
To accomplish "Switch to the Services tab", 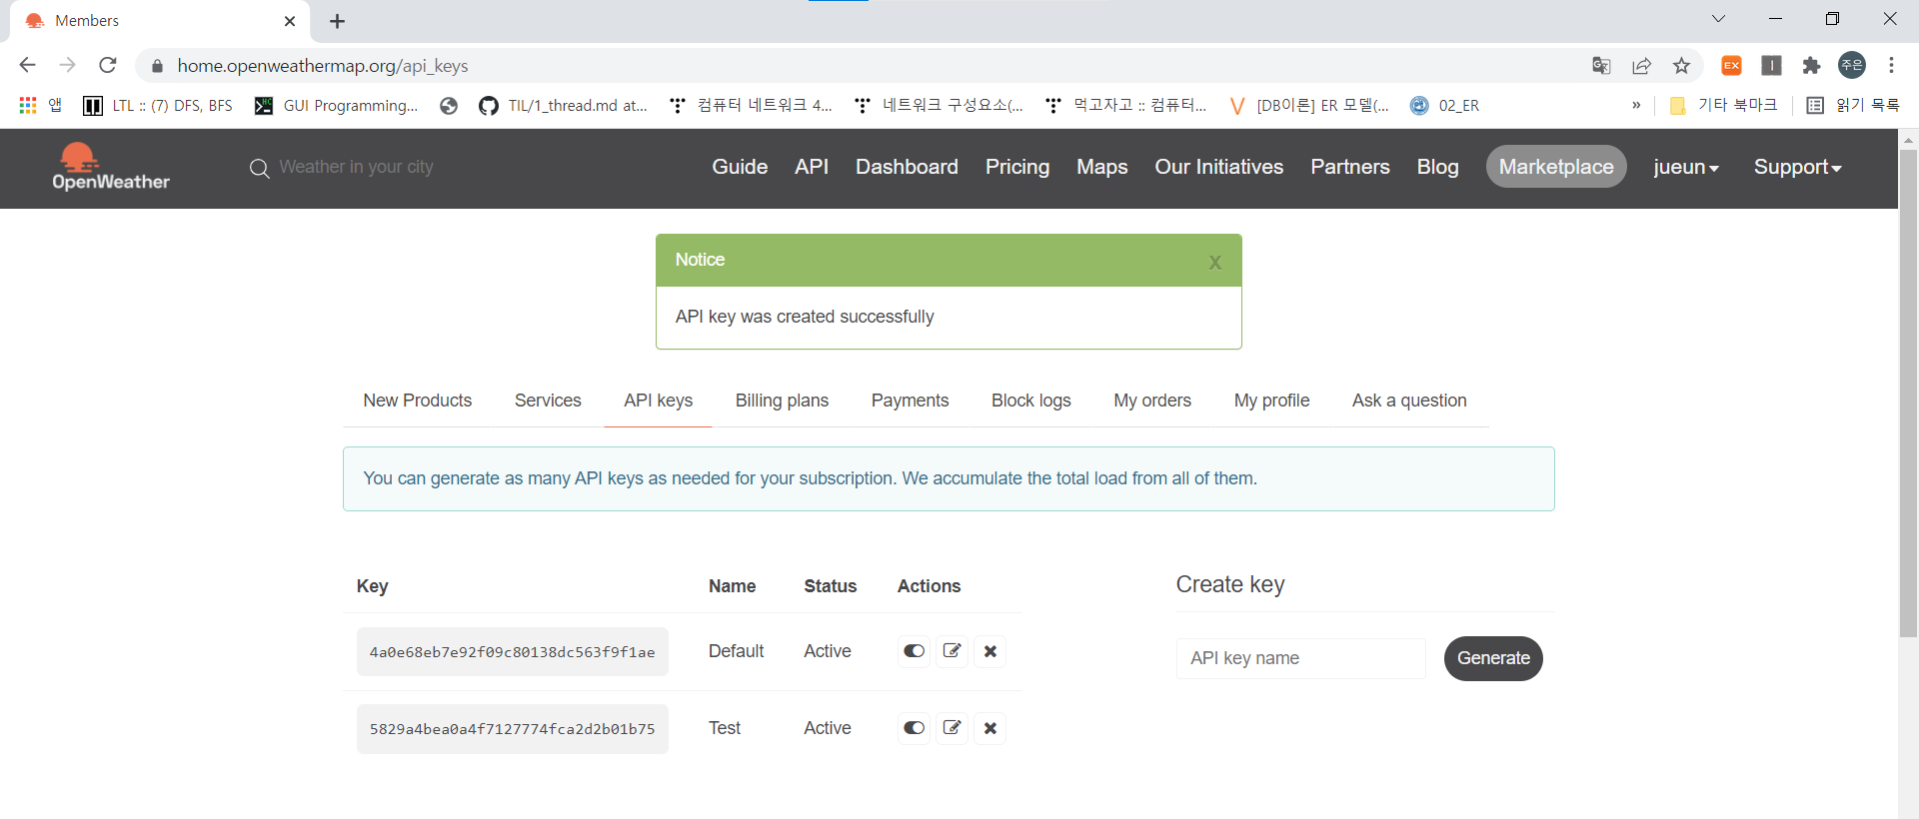I will (x=548, y=401).
